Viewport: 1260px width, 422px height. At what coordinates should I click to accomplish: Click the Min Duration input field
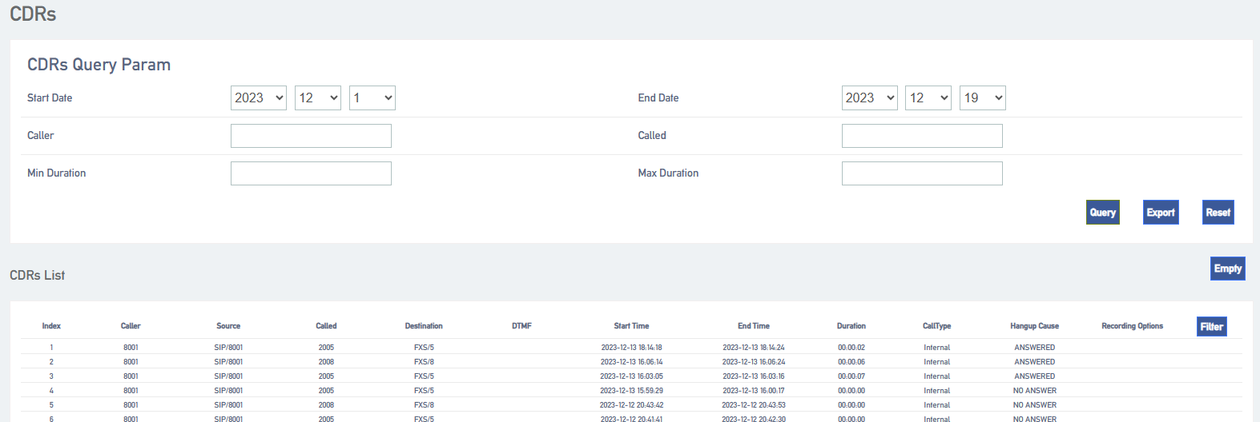pos(311,173)
